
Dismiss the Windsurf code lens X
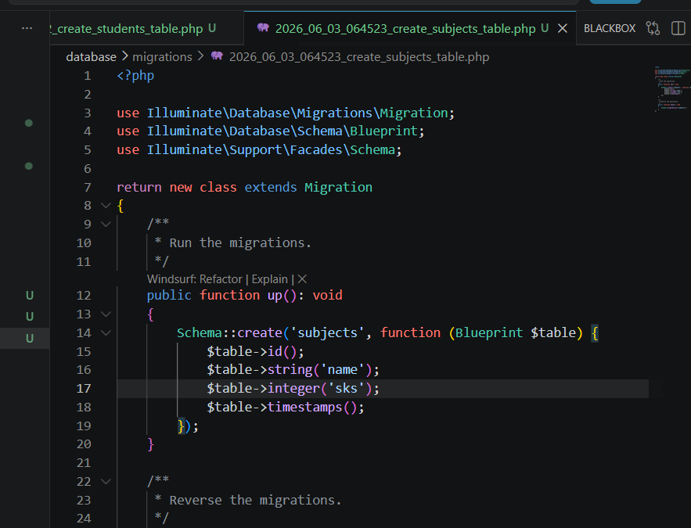(x=302, y=279)
